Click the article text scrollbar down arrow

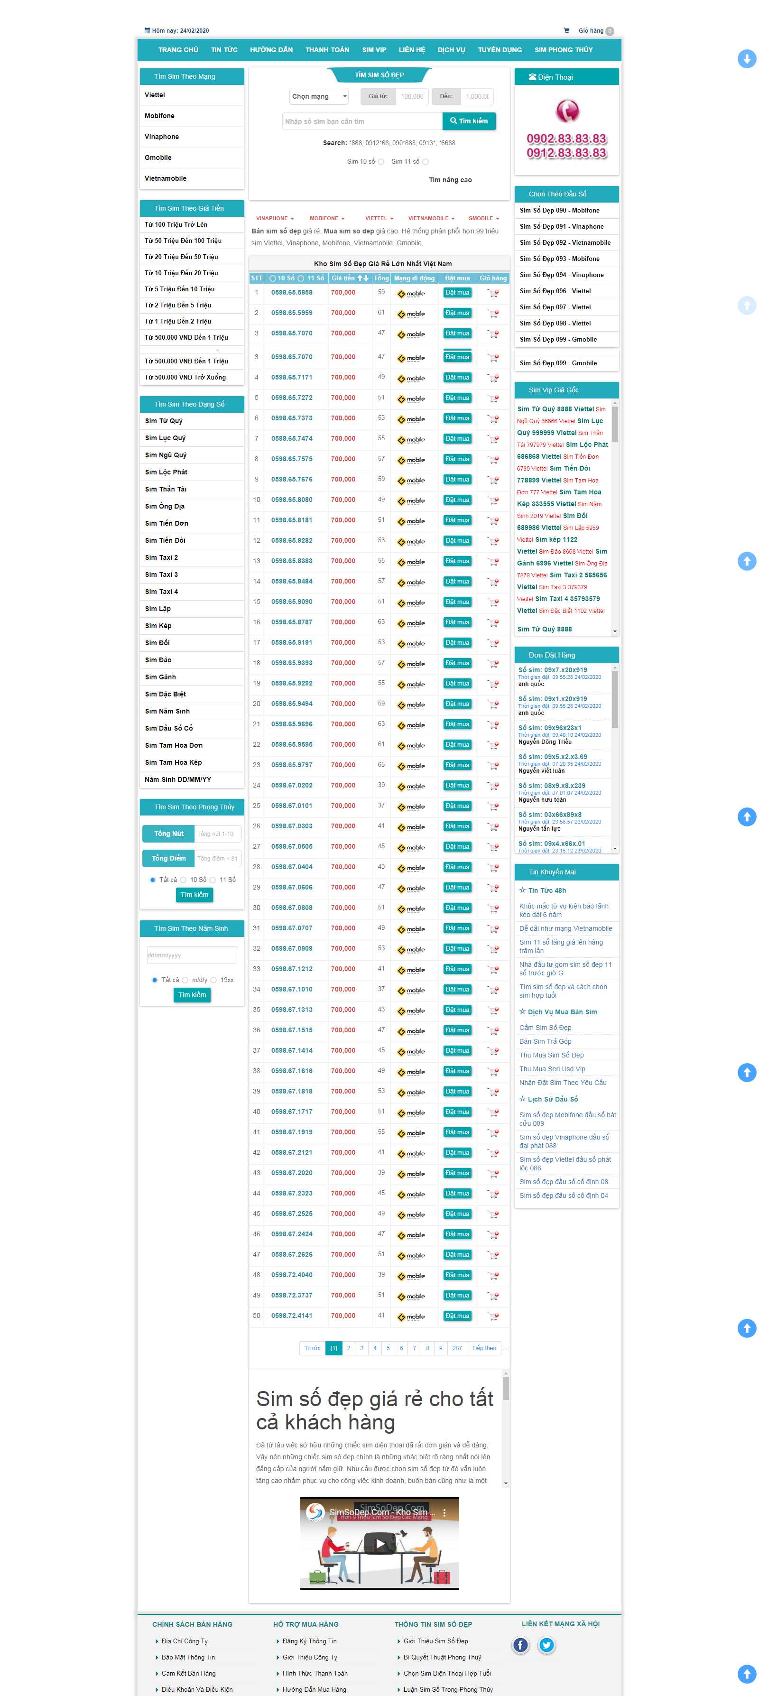(506, 1483)
